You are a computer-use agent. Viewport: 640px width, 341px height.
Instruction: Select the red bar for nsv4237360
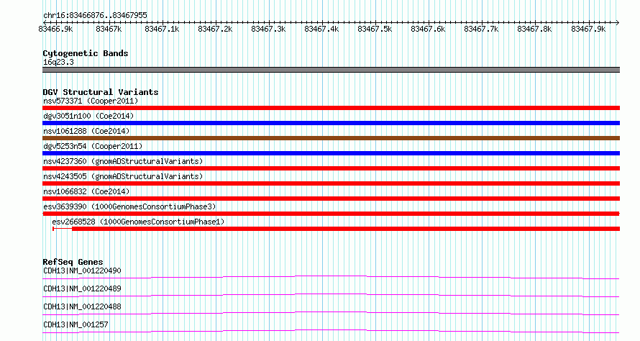point(331,168)
